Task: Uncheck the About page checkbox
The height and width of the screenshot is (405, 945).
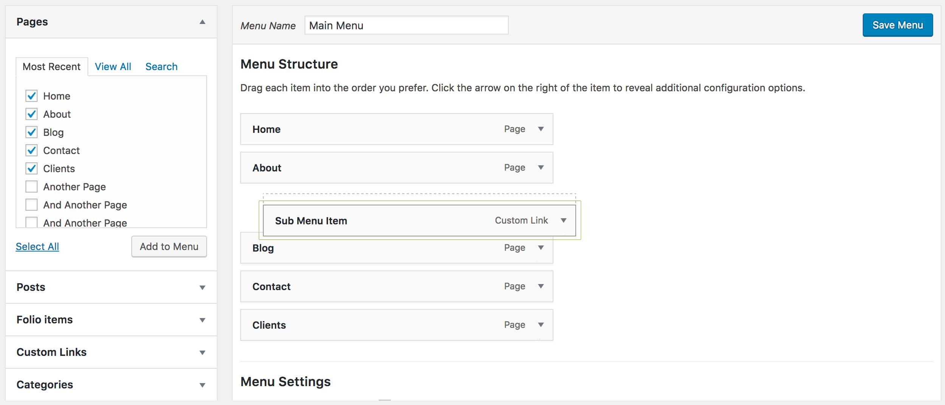Action: (31, 114)
